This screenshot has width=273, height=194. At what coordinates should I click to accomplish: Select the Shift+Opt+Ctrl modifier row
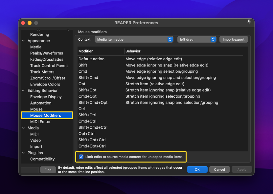pos(160,140)
